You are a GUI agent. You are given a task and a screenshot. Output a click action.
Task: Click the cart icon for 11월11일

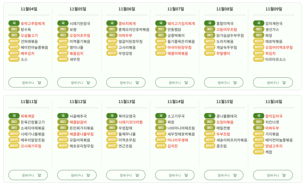click(x=39, y=175)
